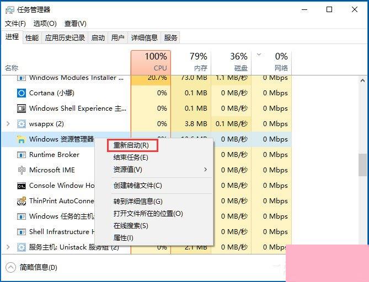
Task: Click the Runtime Broker process icon
Action: tap(22, 155)
